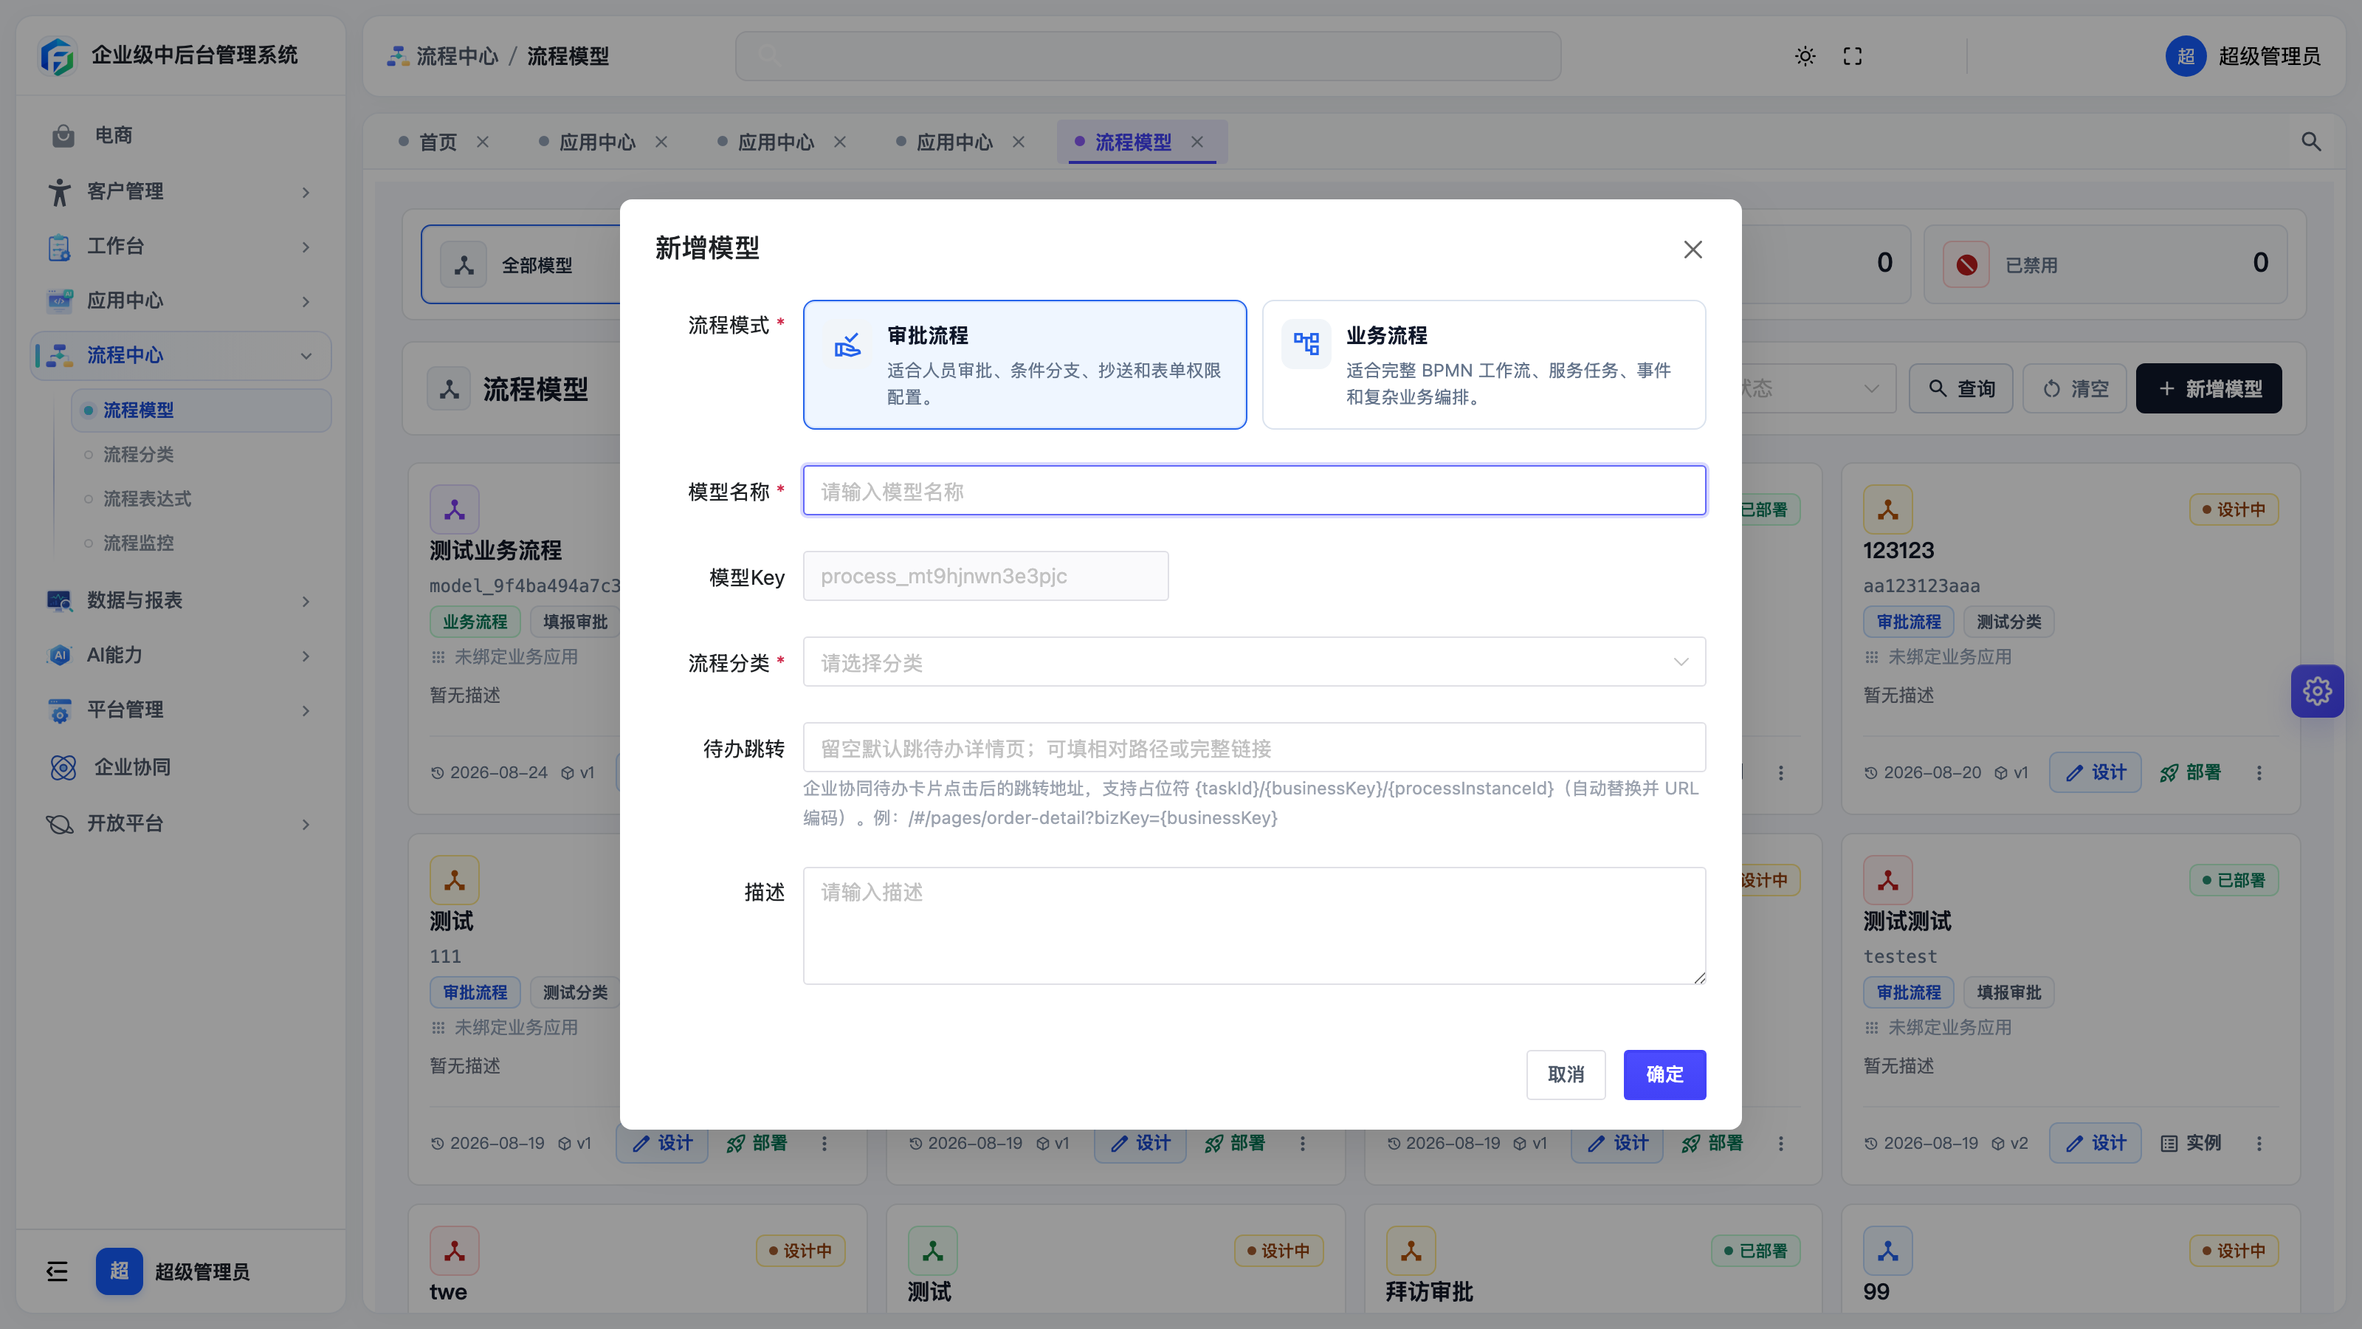The height and width of the screenshot is (1329, 2362).
Task: Collapse 流程中心 sidebar menu
Action: point(181,355)
